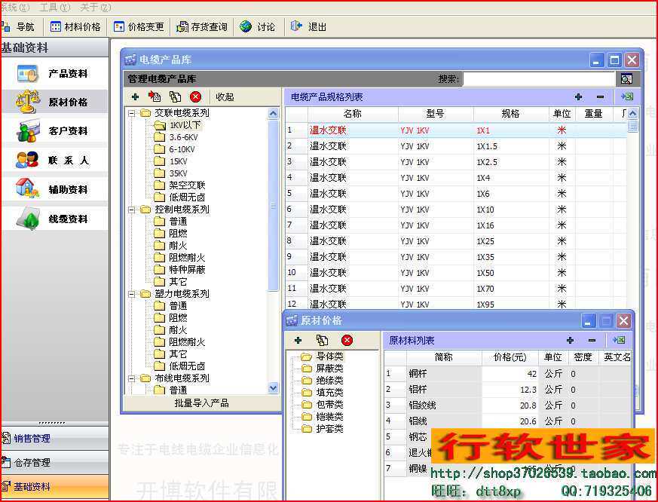Screen dimensions: 658x502
Task: Export 电缆产品规格列表 with the Excel icon
Action: pos(626,96)
